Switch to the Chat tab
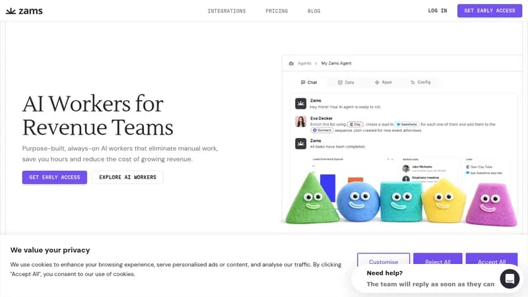The height and width of the screenshot is (297, 528). click(309, 82)
